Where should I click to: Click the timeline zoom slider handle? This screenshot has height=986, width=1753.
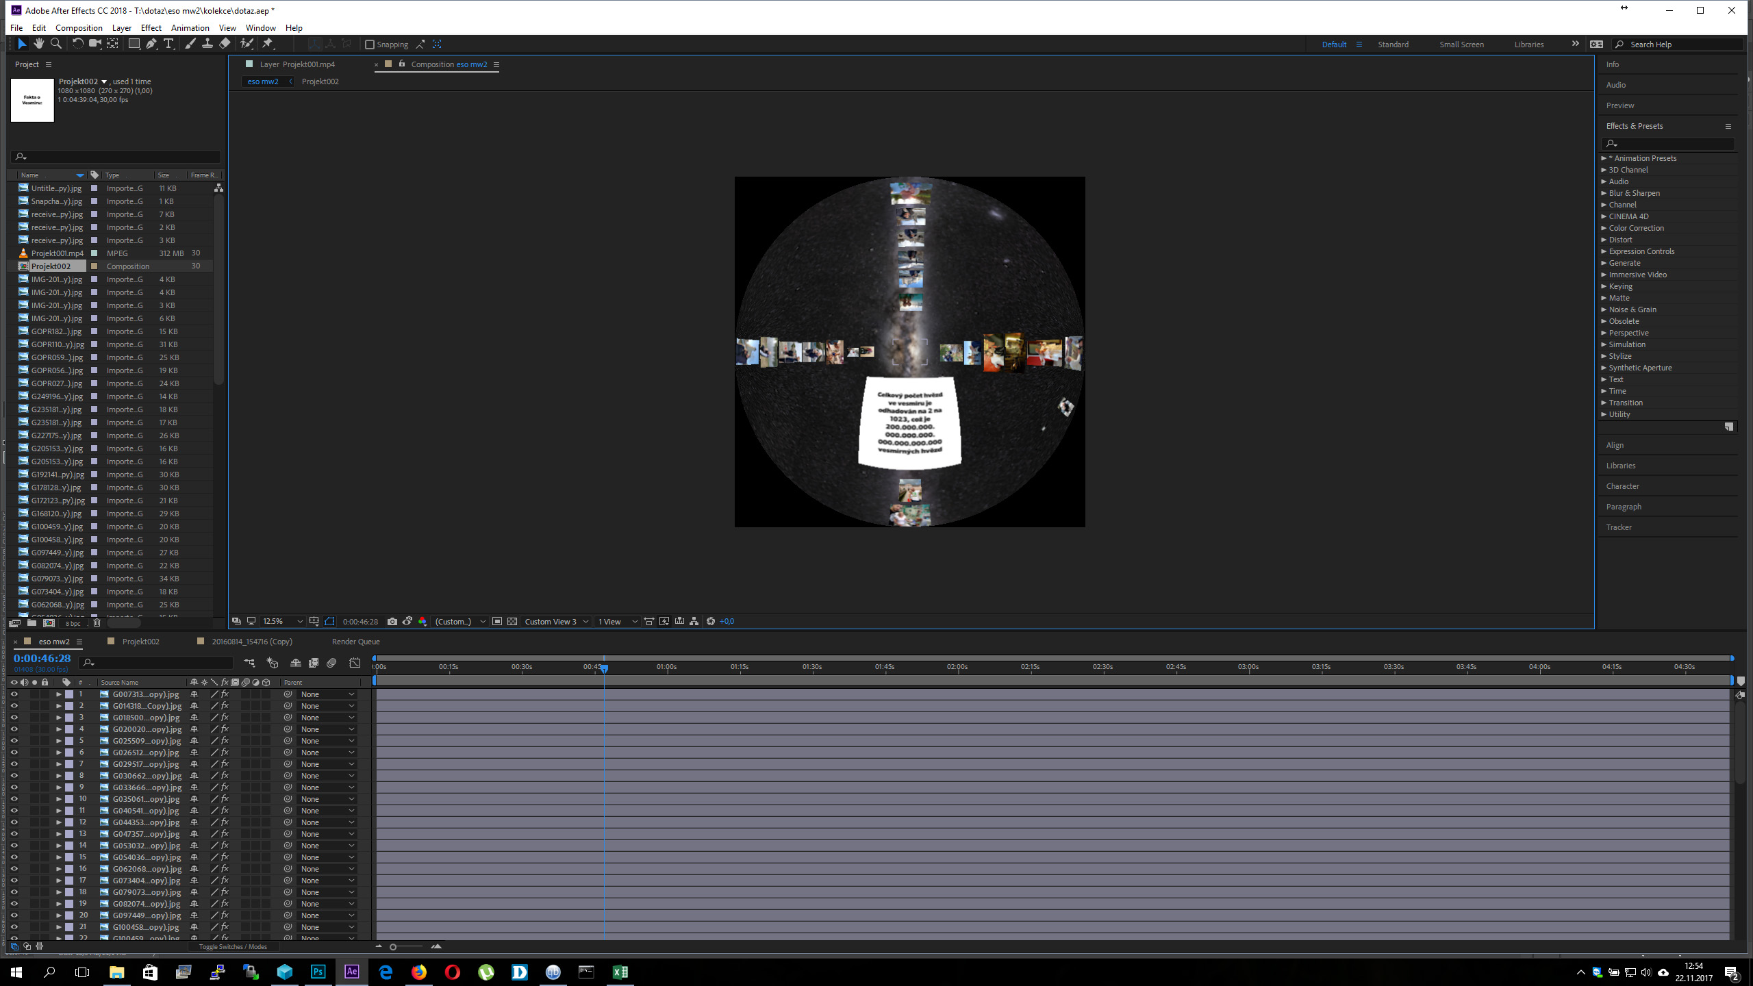pos(393,947)
